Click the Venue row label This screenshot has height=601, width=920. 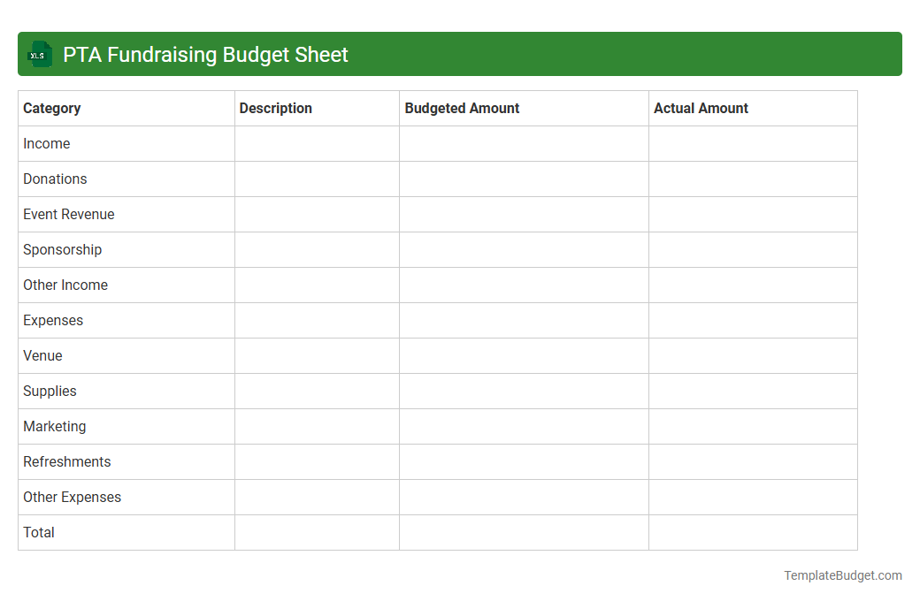point(42,355)
